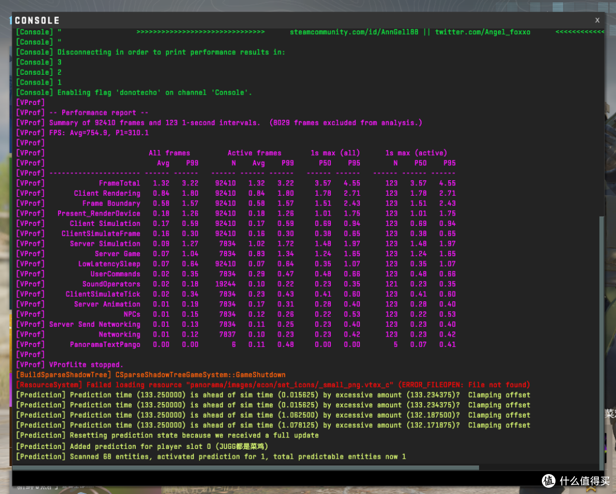Click the 'Client Simulation' row label
Screen dimensions: 616x494
[105, 224]
